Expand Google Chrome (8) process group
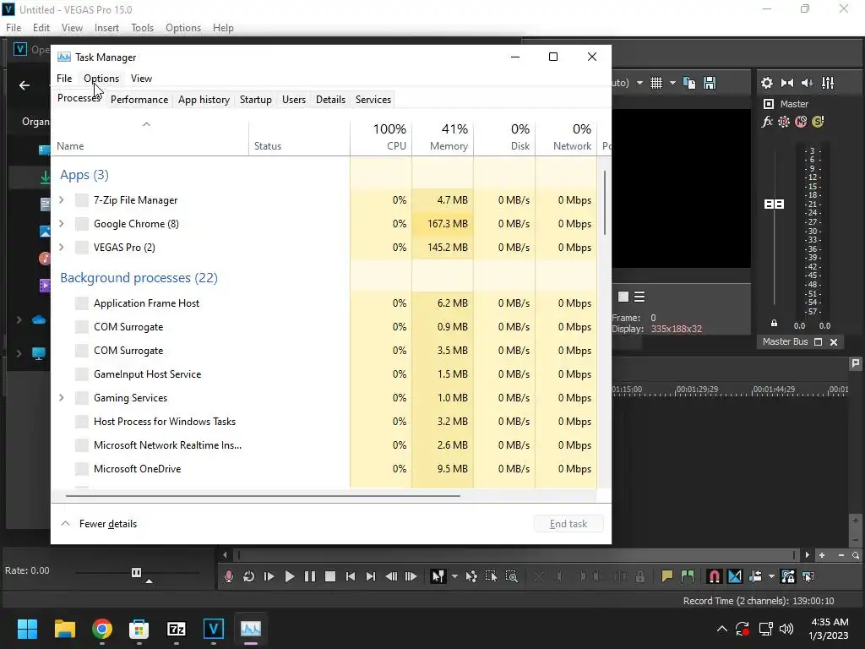This screenshot has width=865, height=649. tap(61, 223)
